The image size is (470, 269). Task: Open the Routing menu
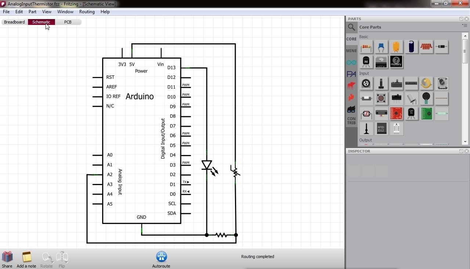(87, 12)
